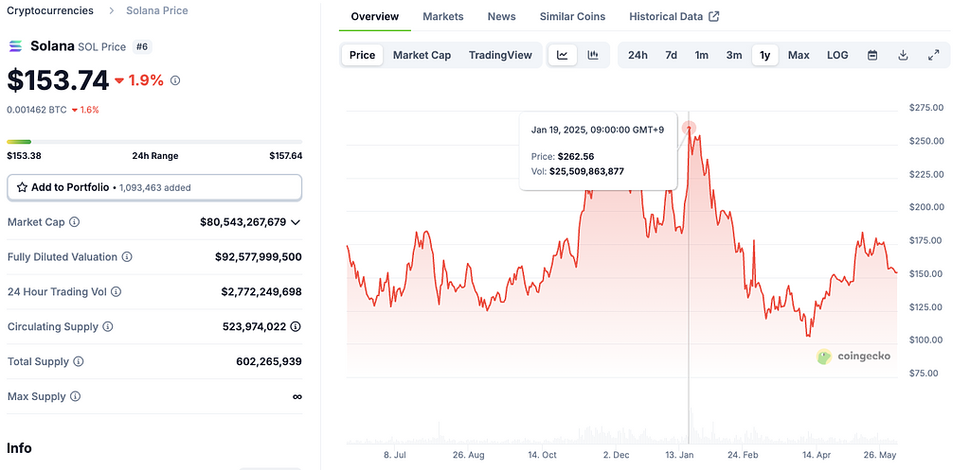Screen dimensions: 970x470
Task: Switch chart to Market Cap
Action: [x=422, y=55]
